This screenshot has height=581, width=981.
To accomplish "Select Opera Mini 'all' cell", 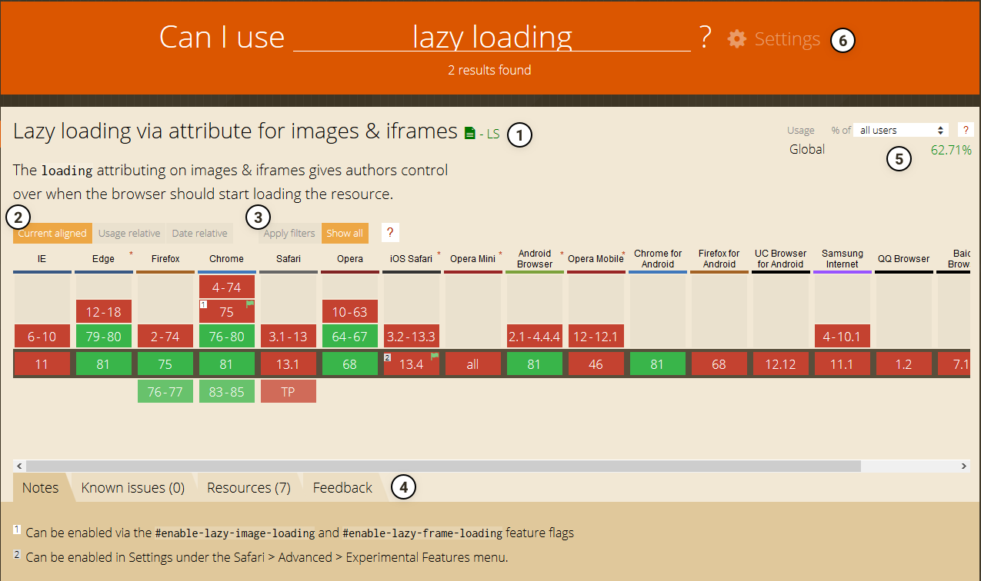I will click(x=473, y=364).
